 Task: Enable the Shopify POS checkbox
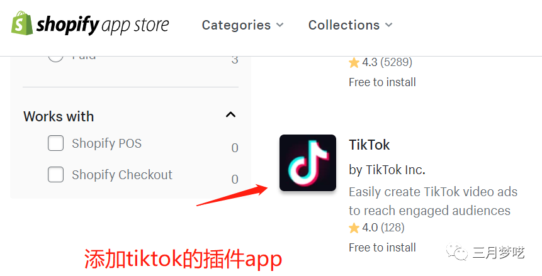[x=55, y=143]
